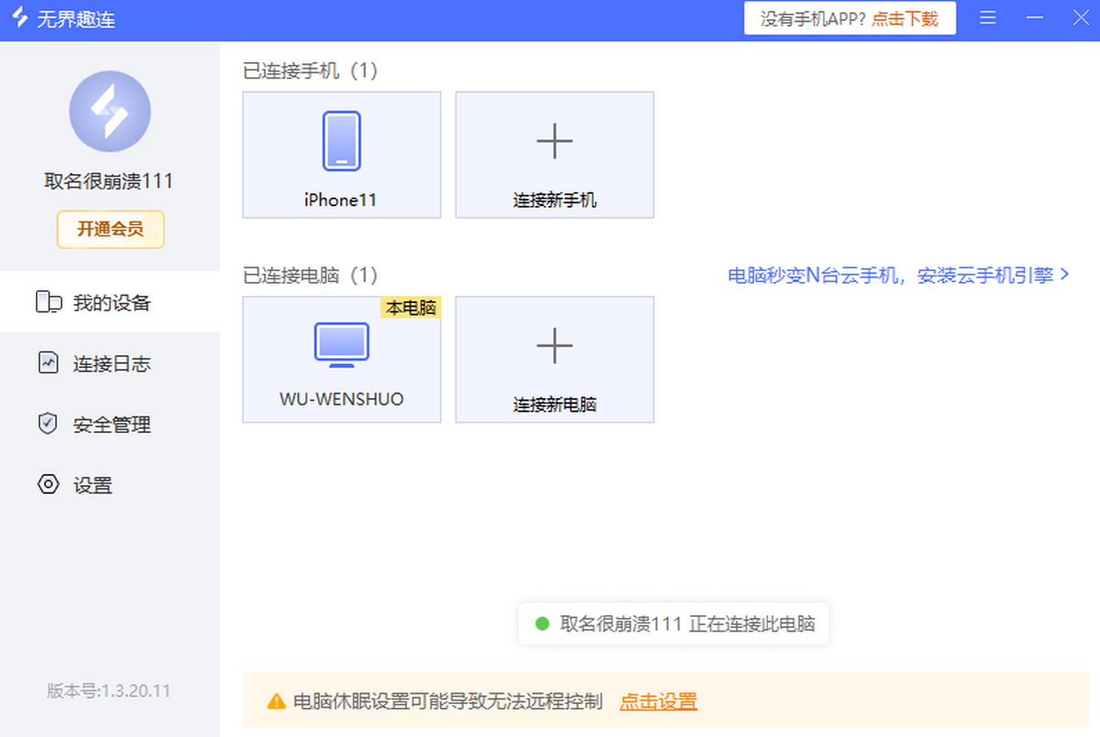This screenshot has width=1100, height=737.
Task: Click 点击下载 to download phone app
Action: pyautogui.click(x=904, y=18)
